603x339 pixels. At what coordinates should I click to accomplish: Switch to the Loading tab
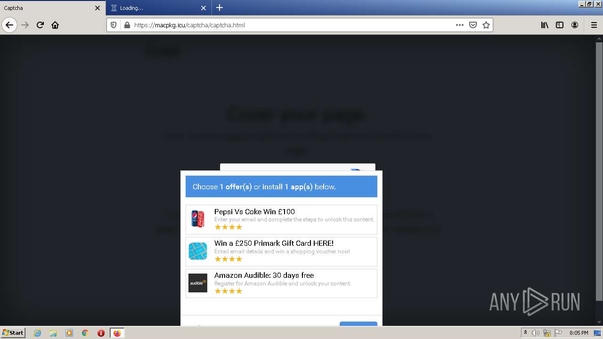pos(159,8)
